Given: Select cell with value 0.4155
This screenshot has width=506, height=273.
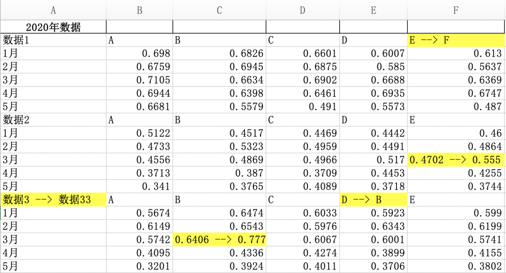Looking at the screenshot, I should tap(456, 253).
